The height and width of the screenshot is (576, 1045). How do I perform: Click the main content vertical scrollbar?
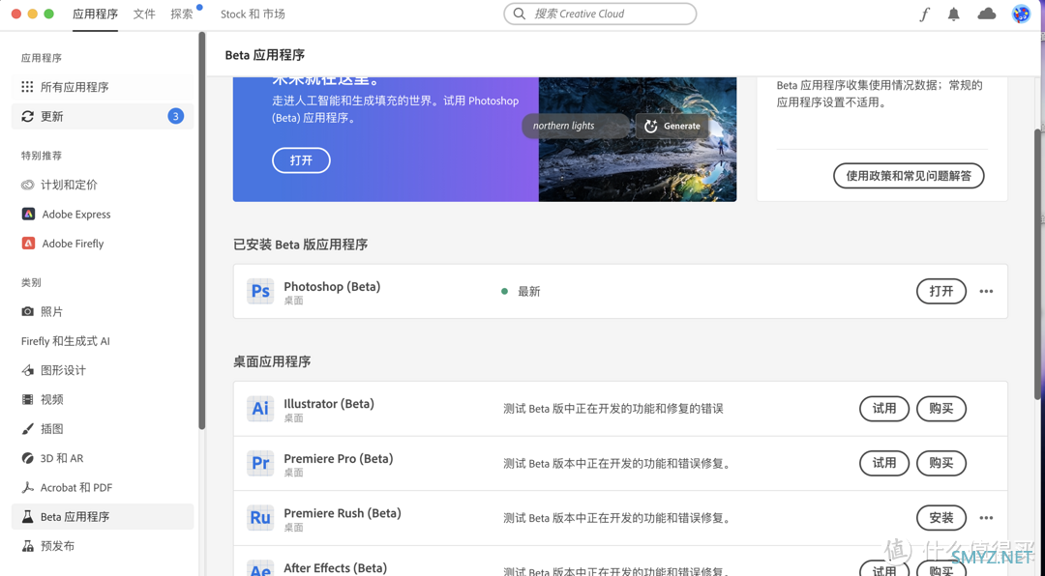point(1039,264)
